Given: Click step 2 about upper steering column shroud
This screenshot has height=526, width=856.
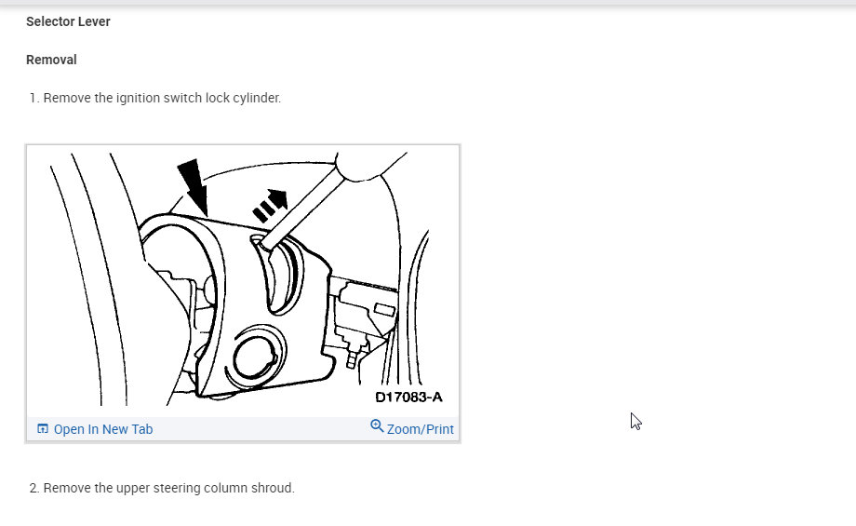Looking at the screenshot, I should coord(162,488).
